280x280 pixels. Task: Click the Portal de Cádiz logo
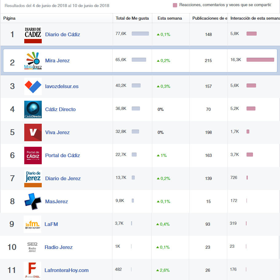33,155
